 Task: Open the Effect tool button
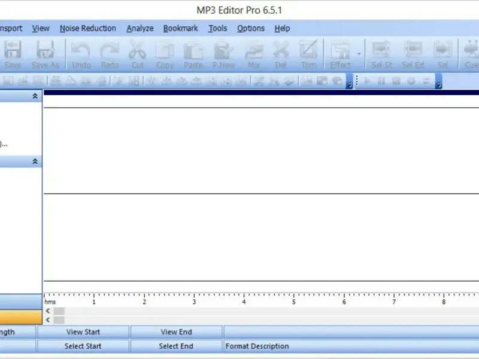click(x=340, y=54)
